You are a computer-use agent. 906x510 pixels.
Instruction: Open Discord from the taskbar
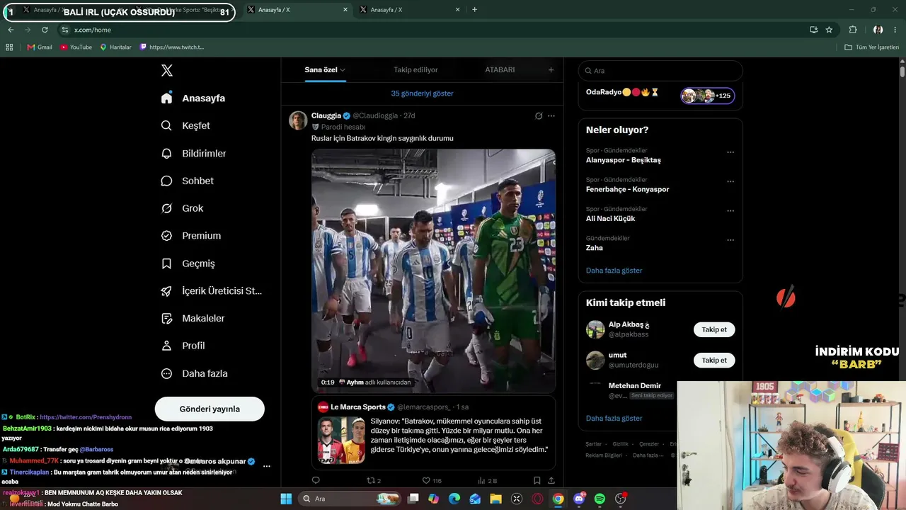[579, 499]
